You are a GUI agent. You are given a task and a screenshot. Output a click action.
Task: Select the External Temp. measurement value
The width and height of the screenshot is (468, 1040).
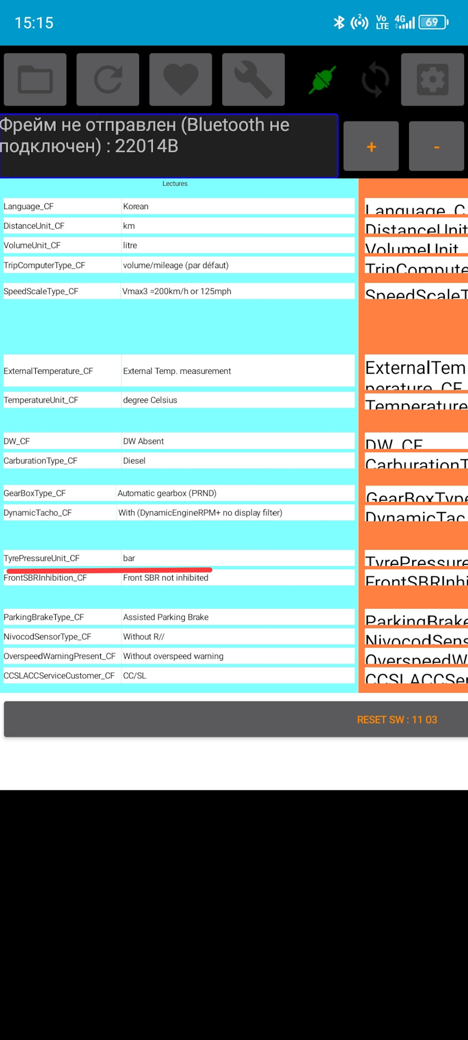click(x=177, y=371)
